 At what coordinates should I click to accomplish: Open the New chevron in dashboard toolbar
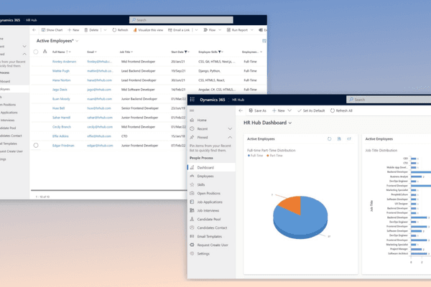click(289, 110)
